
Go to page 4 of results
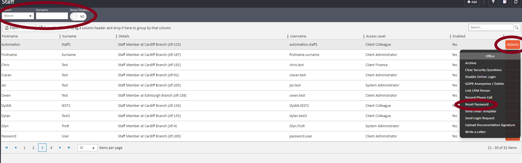pyautogui.click(x=51, y=148)
